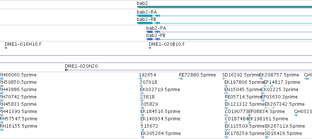Click the bab2 gene bar
The width and height of the screenshot is (312, 139).
click(224, 7)
